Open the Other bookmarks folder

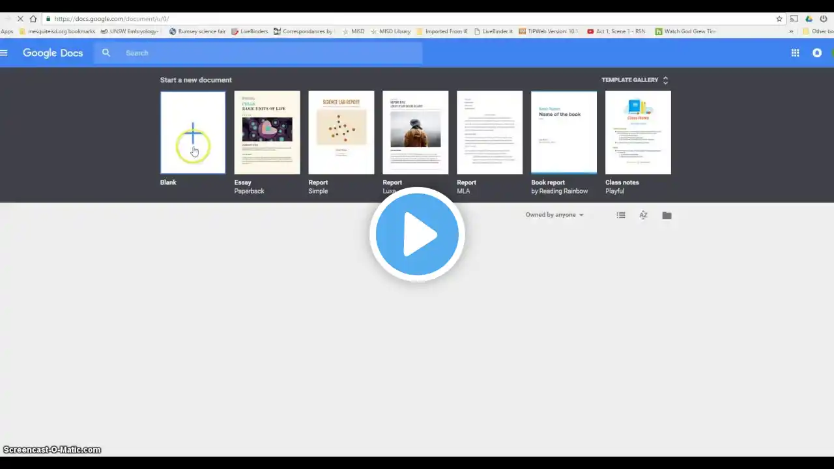[818, 31]
